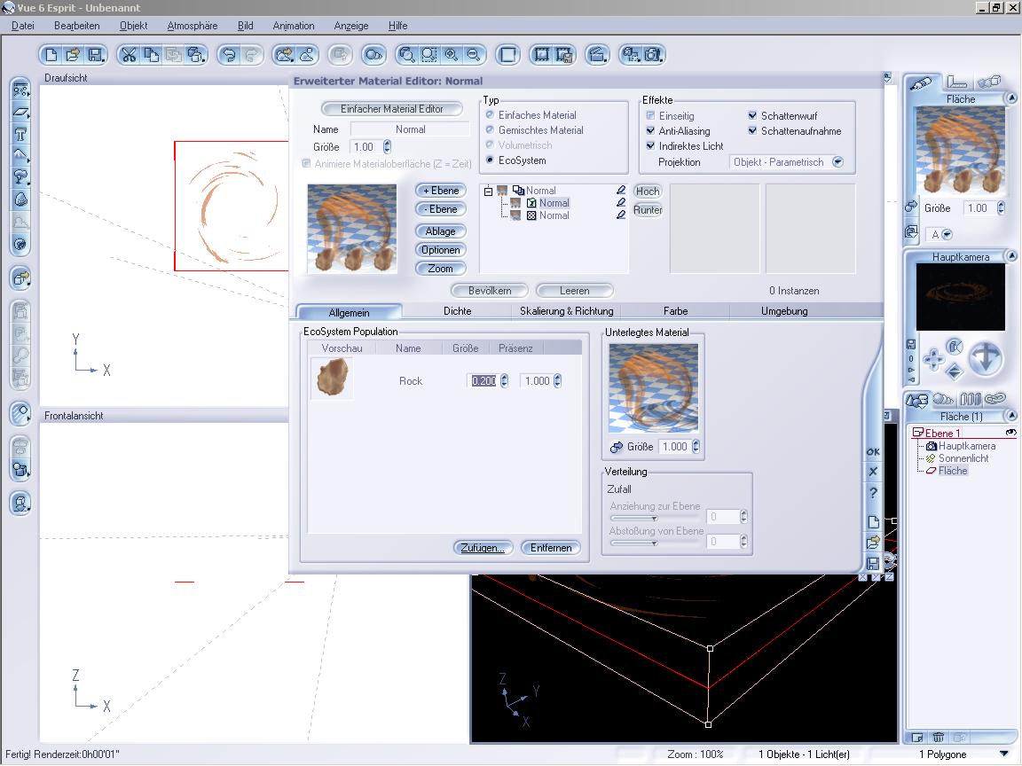Screen dimensions: 1022x766
Task: Click the Open file folder toolbar icon
Action: (x=73, y=55)
